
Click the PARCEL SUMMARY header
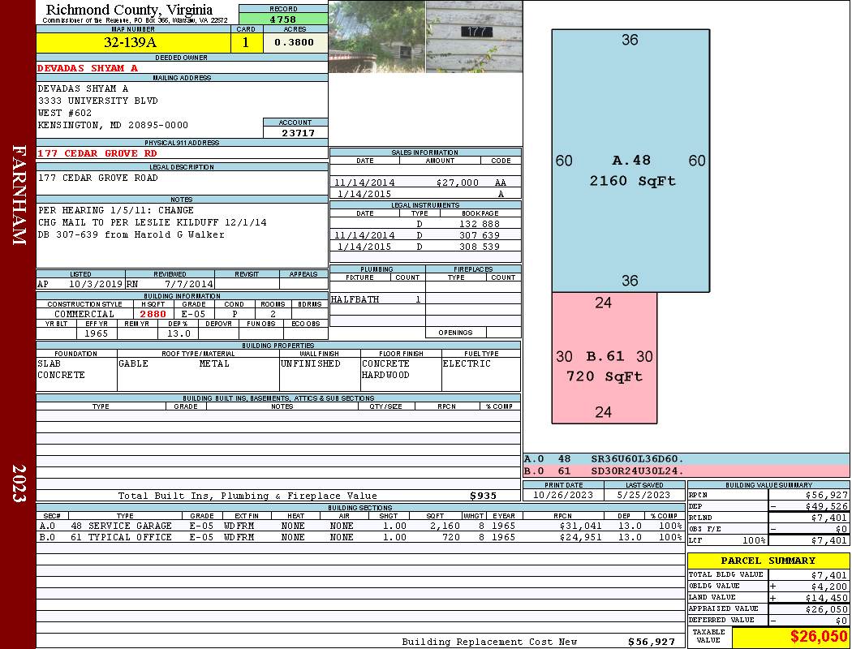768,561
